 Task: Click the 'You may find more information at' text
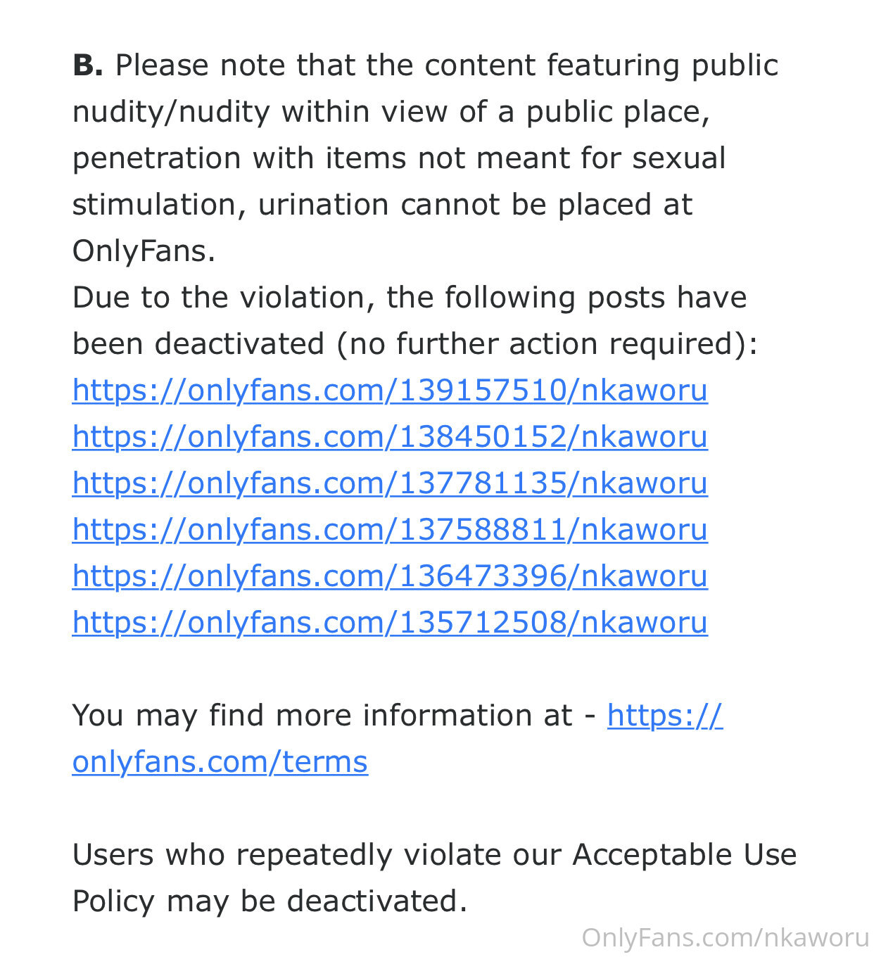pos(322,716)
